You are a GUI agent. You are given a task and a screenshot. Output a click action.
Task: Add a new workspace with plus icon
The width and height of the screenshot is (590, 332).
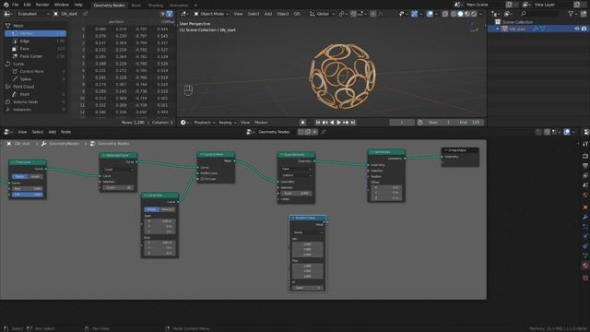(x=195, y=6)
